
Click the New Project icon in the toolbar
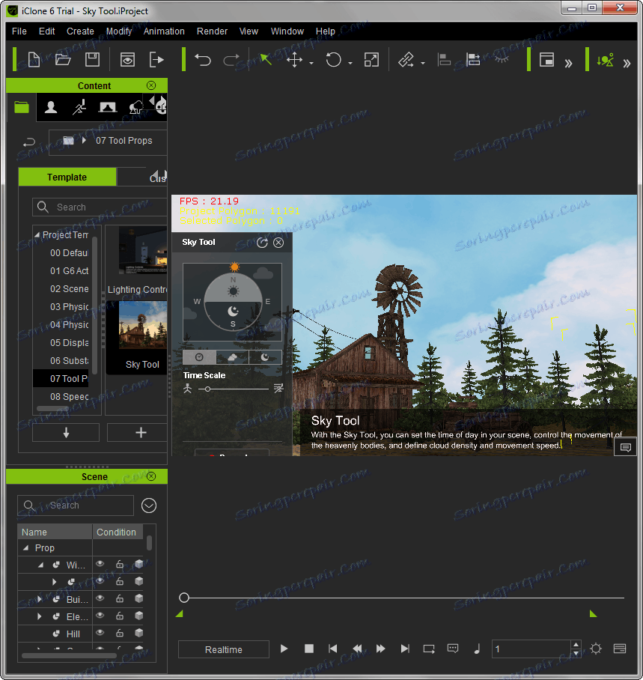[34, 60]
